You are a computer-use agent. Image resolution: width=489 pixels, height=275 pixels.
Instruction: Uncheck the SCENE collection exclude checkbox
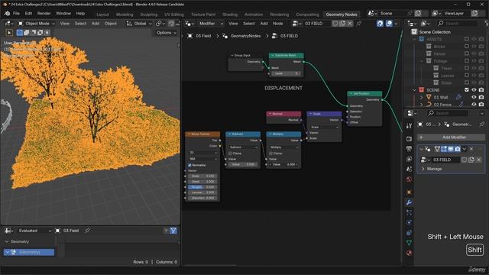click(467, 90)
